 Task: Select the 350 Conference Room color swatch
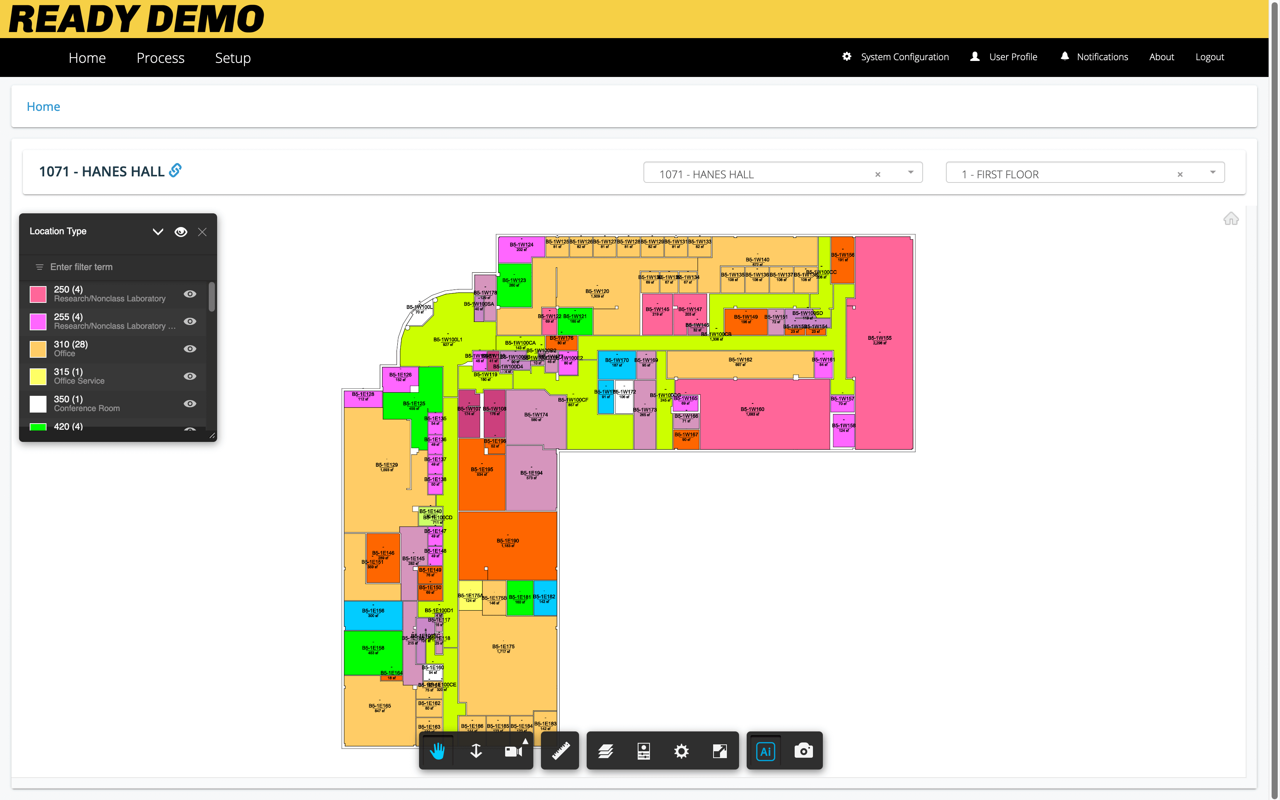(x=39, y=403)
